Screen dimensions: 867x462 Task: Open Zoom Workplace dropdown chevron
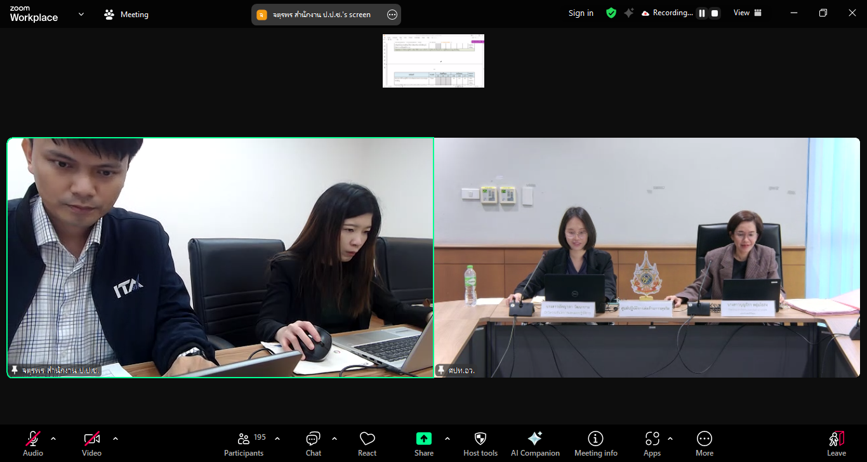81,14
